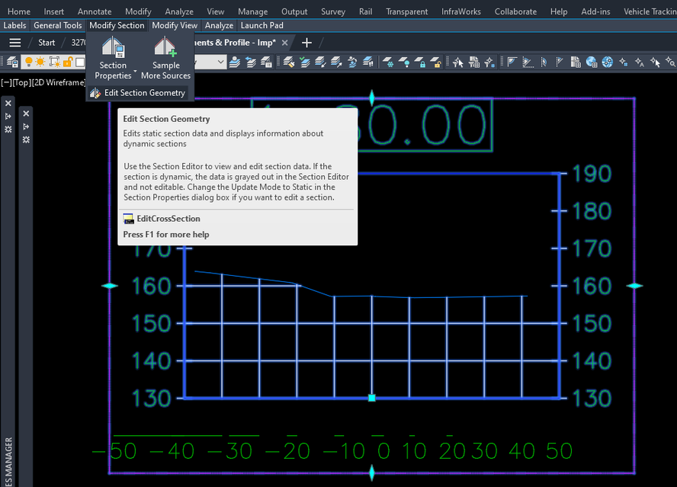Switch to the Analyze ribbon tab
The image size is (677, 487).
click(178, 11)
